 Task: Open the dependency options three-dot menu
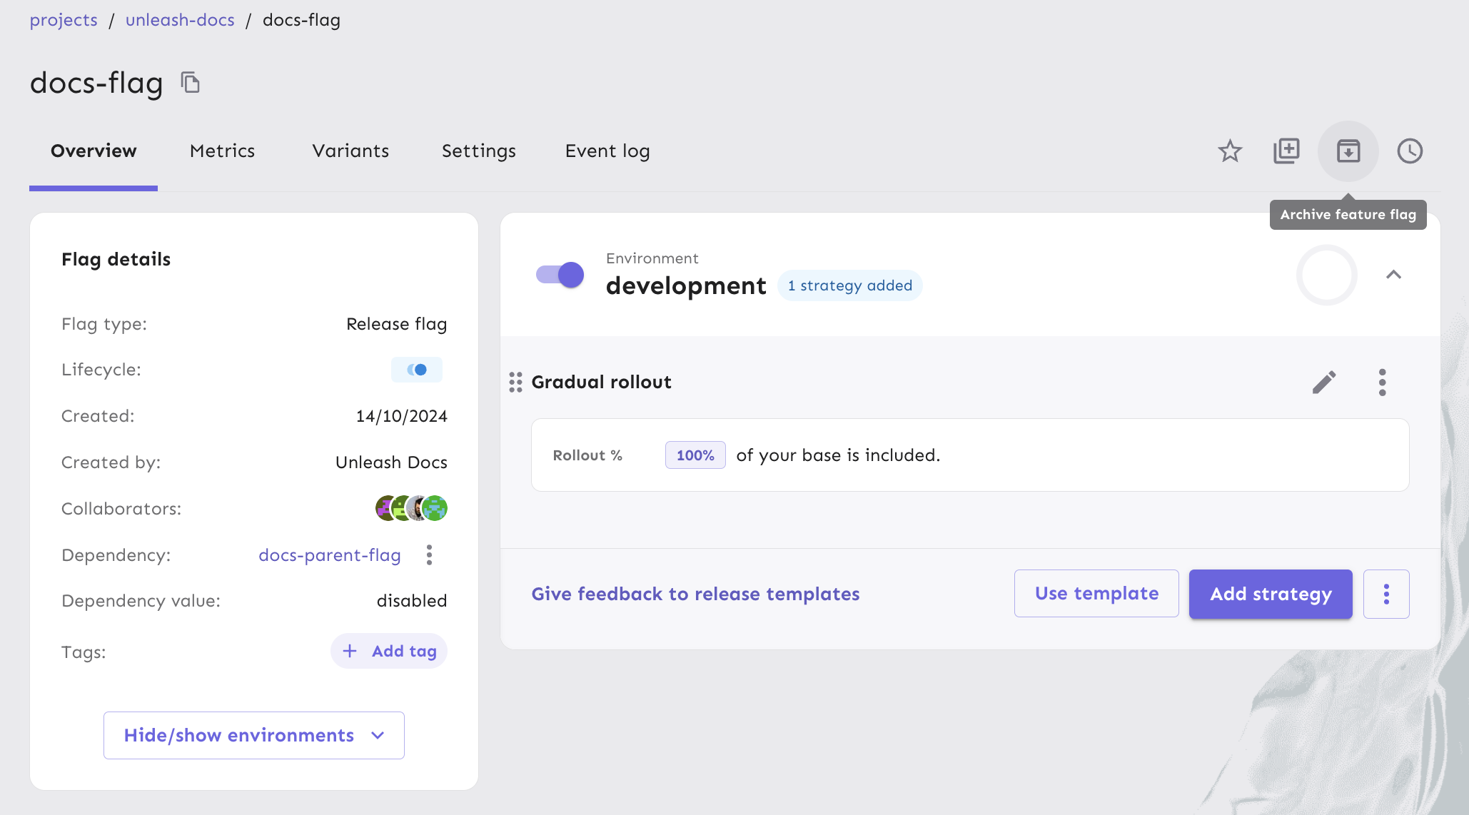pos(429,555)
